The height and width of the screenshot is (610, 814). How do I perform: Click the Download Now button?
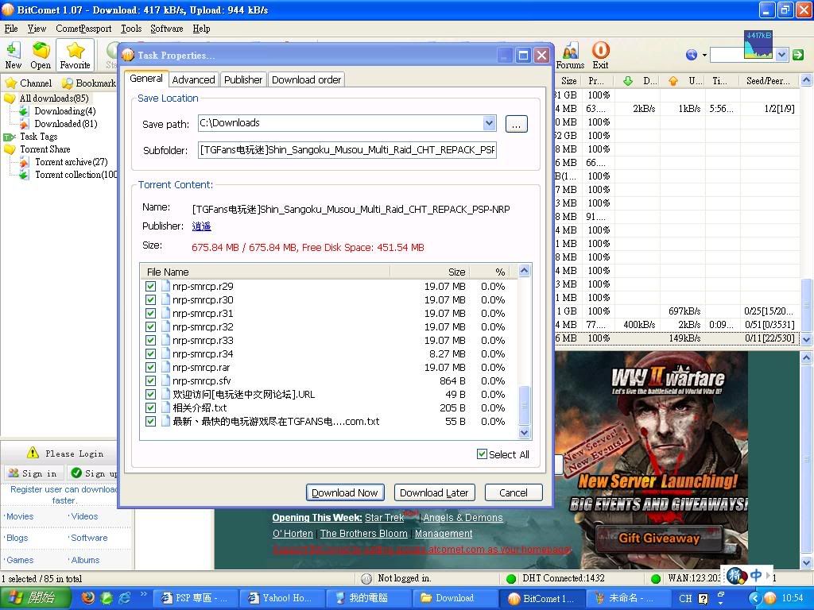tap(345, 492)
